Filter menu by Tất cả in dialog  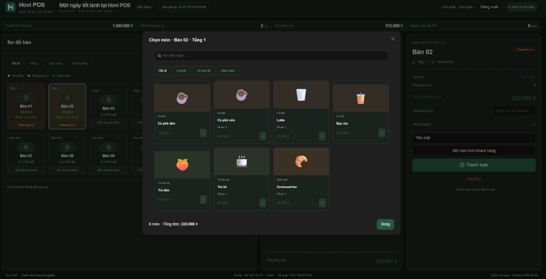point(162,71)
